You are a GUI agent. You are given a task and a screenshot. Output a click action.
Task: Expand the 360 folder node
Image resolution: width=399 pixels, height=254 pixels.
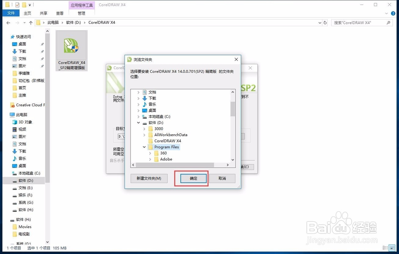pyautogui.click(x=150, y=153)
